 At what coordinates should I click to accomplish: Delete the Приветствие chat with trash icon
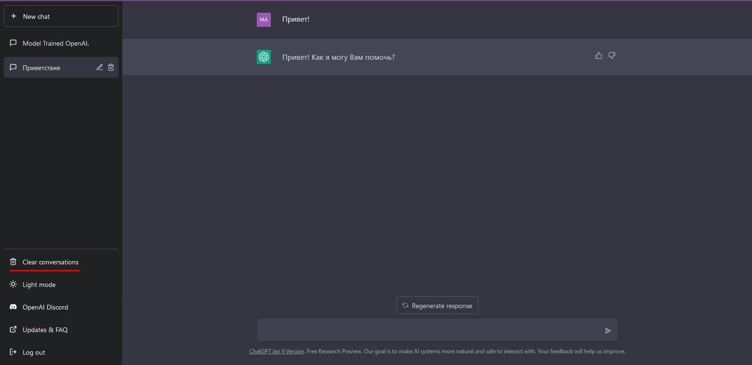pos(111,67)
